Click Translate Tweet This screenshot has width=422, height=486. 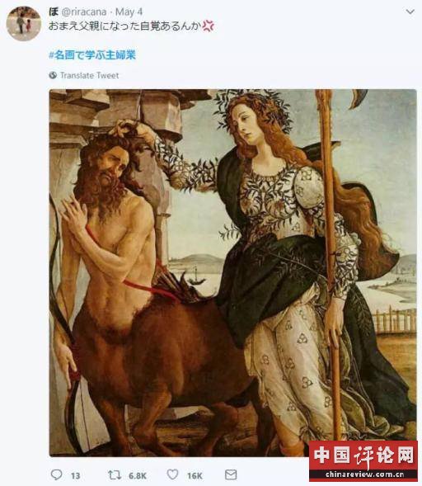pyautogui.click(x=90, y=75)
